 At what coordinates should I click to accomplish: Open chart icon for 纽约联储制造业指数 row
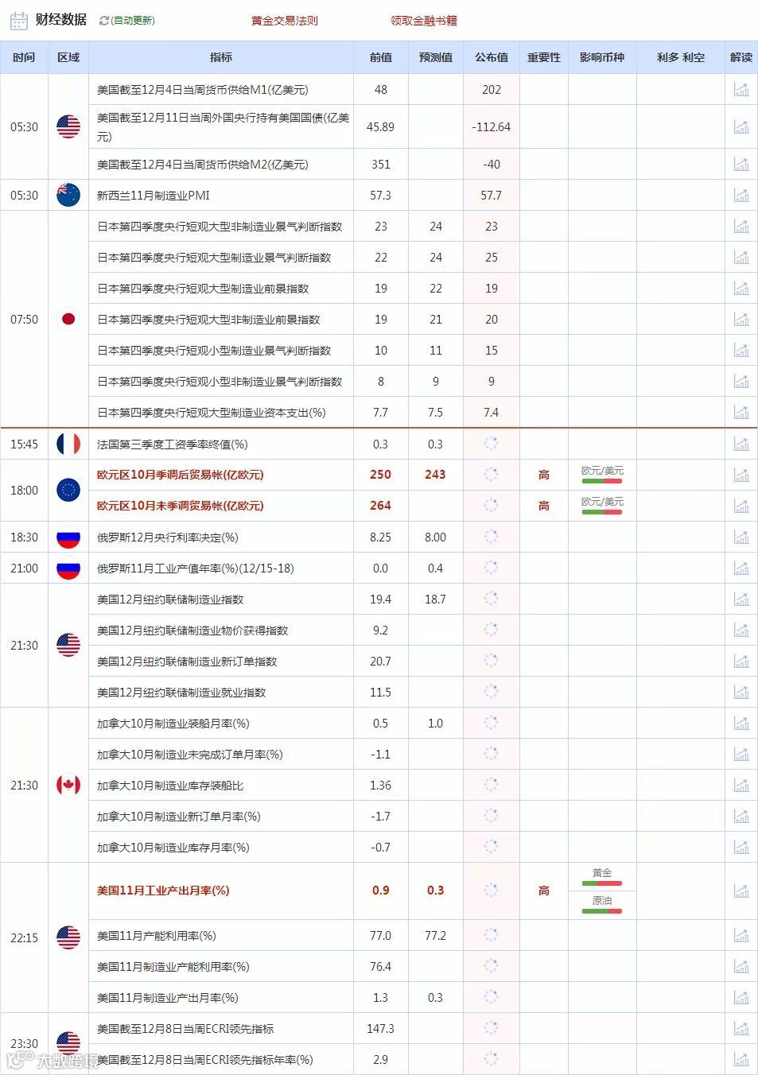741,599
